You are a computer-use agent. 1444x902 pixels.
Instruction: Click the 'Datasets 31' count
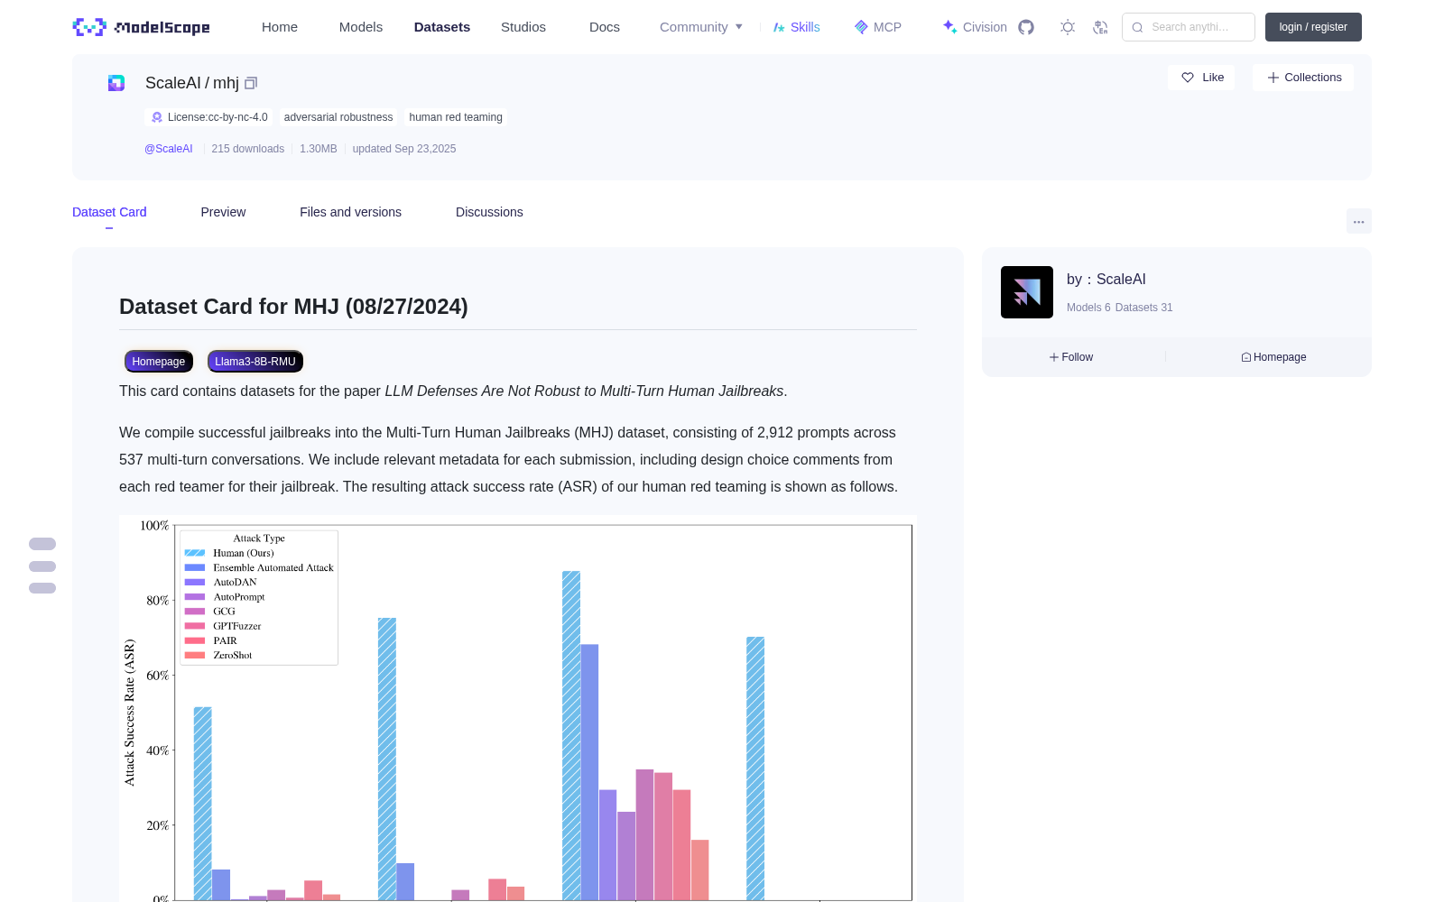pyautogui.click(x=1144, y=308)
